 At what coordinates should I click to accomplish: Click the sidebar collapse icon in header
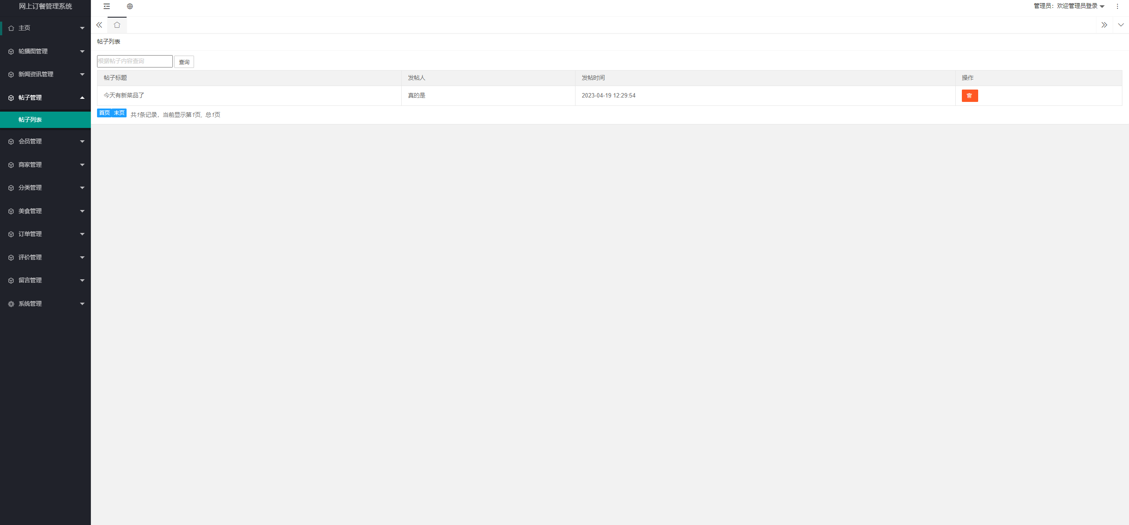tap(107, 6)
